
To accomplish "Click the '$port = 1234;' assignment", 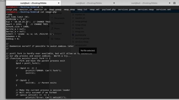I will 14,24.
